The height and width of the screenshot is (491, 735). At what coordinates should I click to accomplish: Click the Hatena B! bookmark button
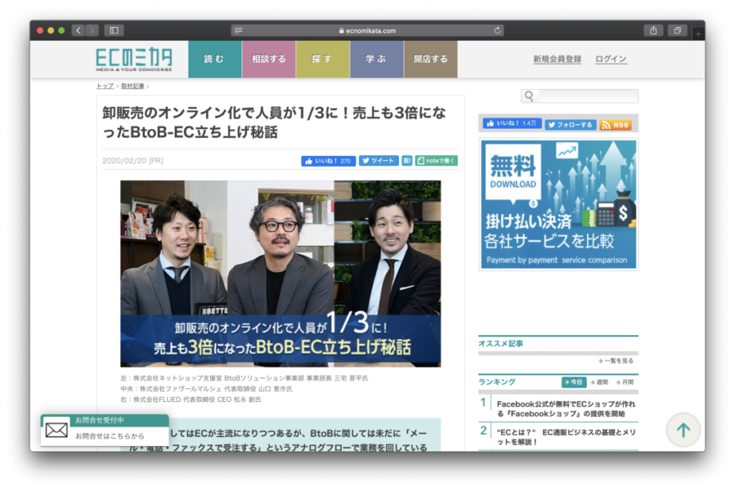tap(407, 161)
